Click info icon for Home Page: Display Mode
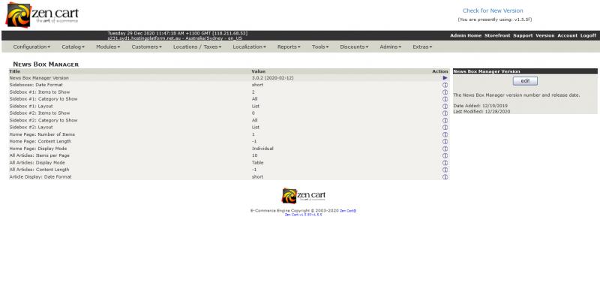This screenshot has width=600, height=289. point(445,149)
